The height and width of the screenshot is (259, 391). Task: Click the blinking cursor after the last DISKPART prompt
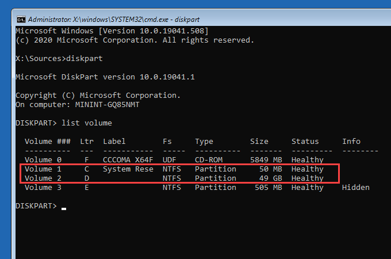[64, 208]
